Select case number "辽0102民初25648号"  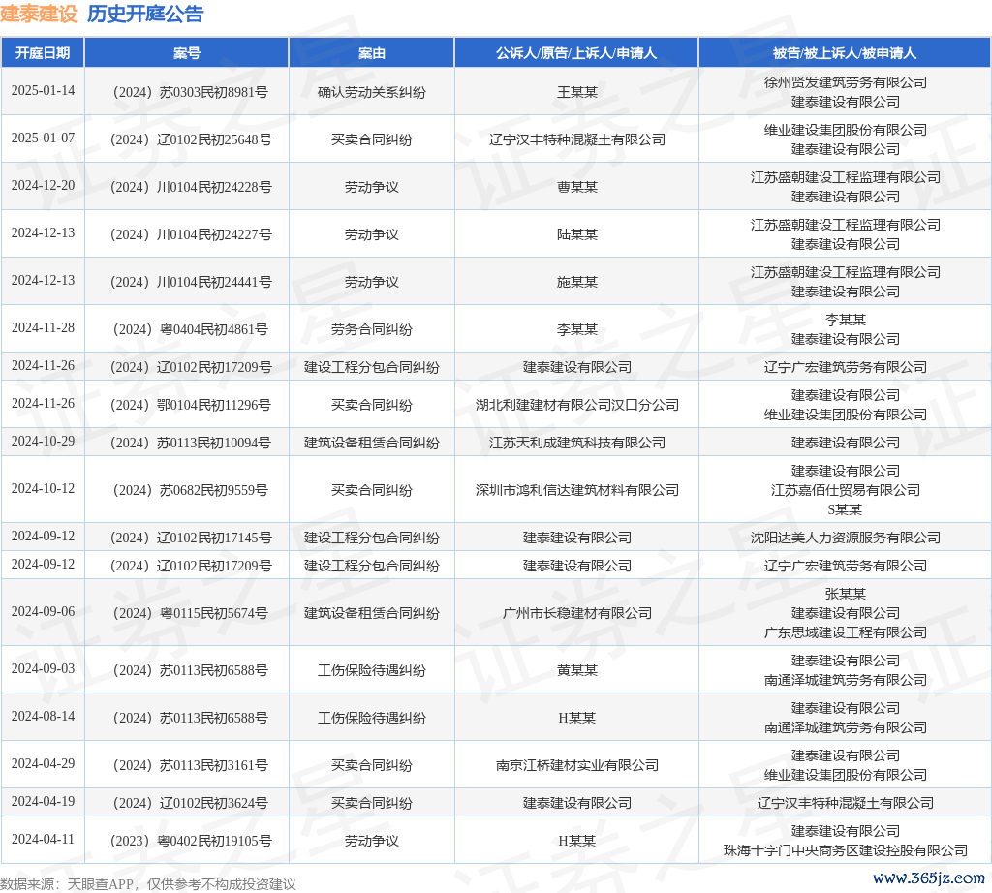pos(214,139)
